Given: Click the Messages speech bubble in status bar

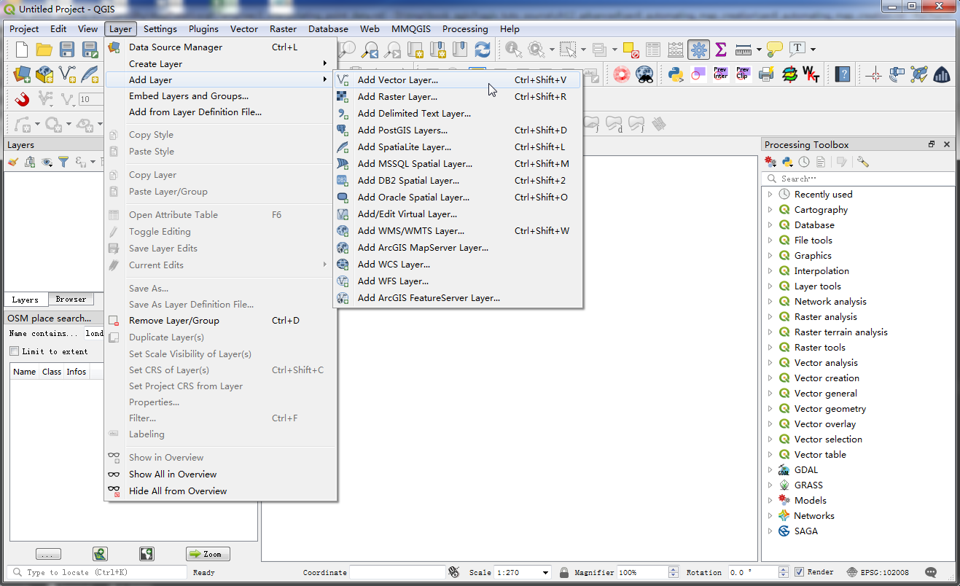Looking at the screenshot, I should pyautogui.click(x=931, y=572).
